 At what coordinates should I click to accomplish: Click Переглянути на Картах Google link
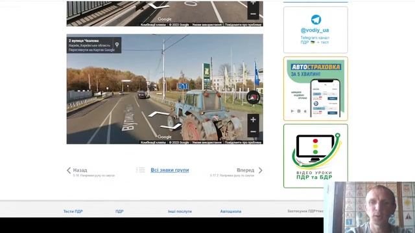91,50
